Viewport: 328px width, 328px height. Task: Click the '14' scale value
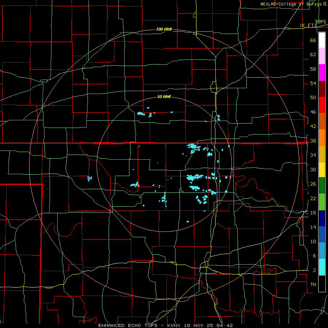point(313,227)
